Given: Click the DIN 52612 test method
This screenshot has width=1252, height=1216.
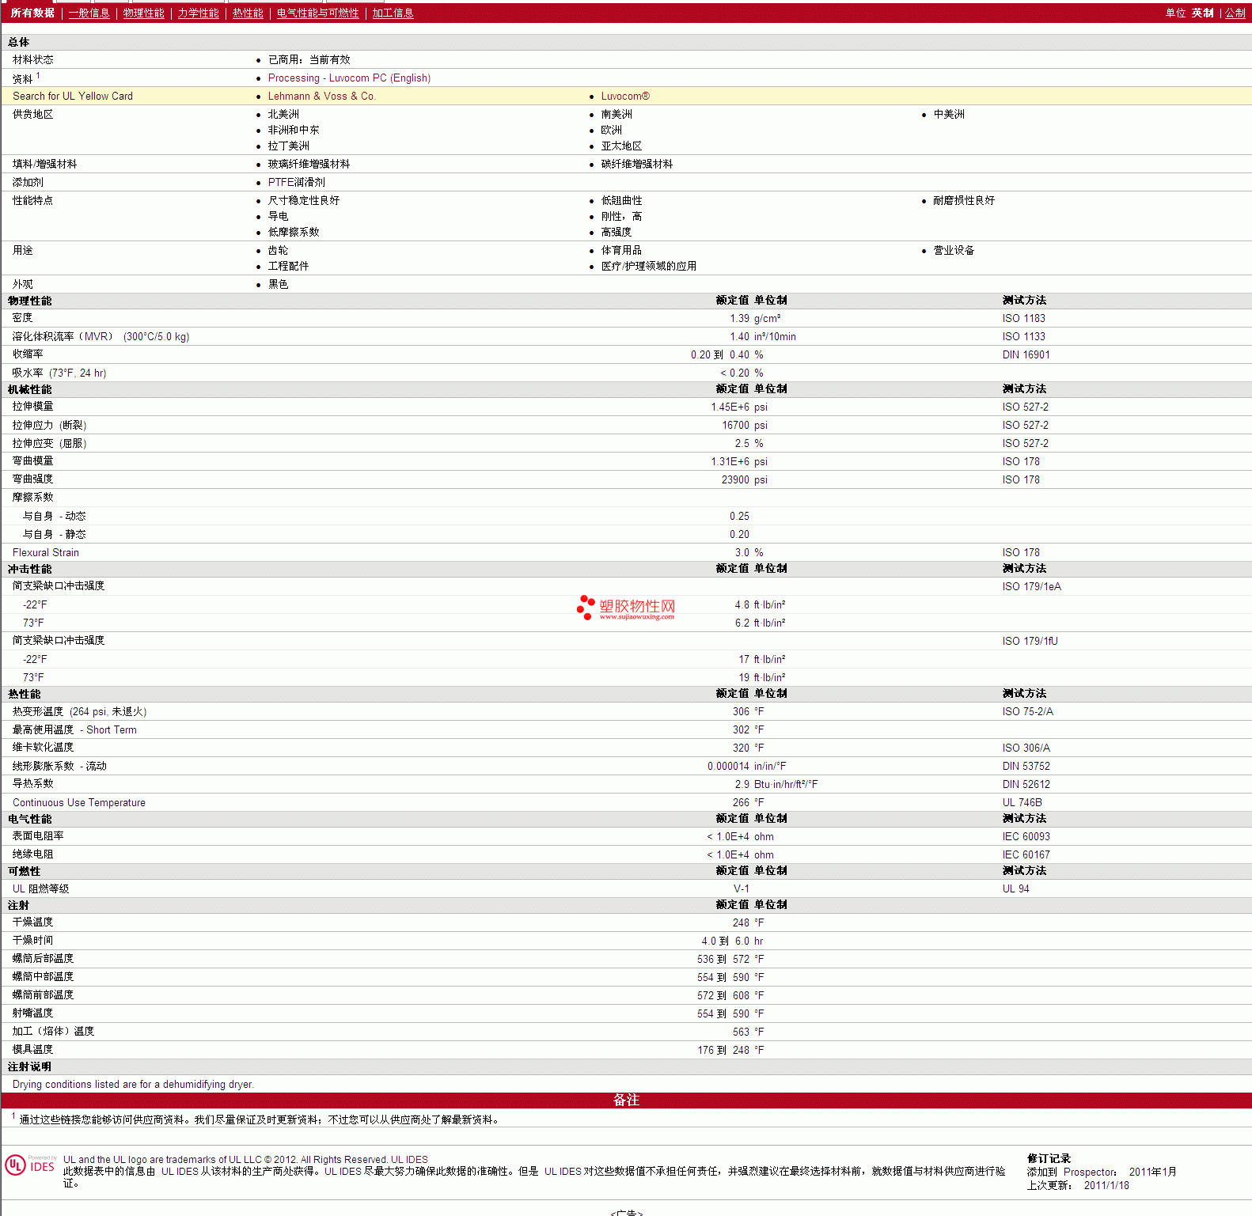Looking at the screenshot, I should tap(1026, 784).
